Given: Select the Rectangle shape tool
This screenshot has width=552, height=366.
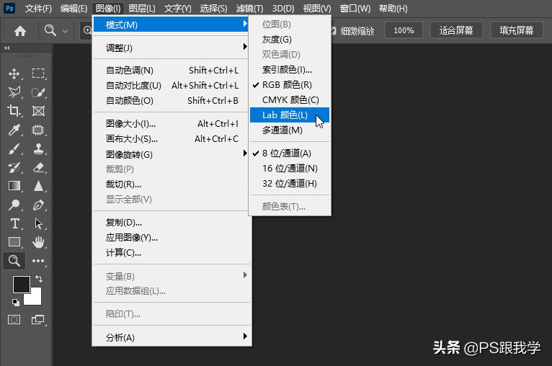Looking at the screenshot, I should click(14, 242).
